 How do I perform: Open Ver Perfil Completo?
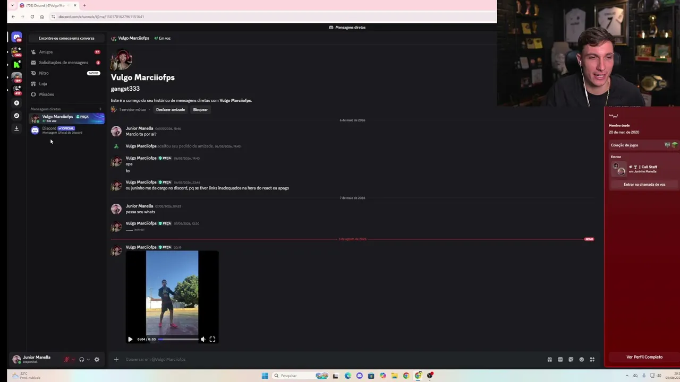[644, 357]
